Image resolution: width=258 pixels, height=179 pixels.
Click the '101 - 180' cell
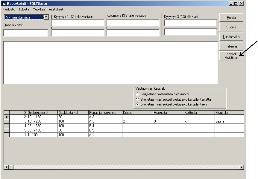42,117
